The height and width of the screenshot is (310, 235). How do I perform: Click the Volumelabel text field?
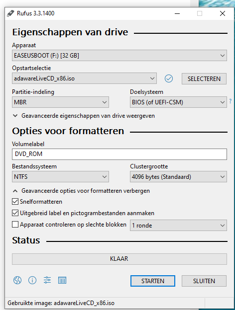tap(119, 154)
